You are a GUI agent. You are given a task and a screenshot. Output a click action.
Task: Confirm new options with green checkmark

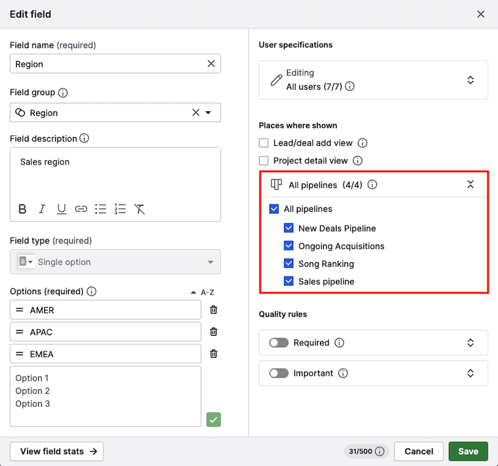click(214, 419)
